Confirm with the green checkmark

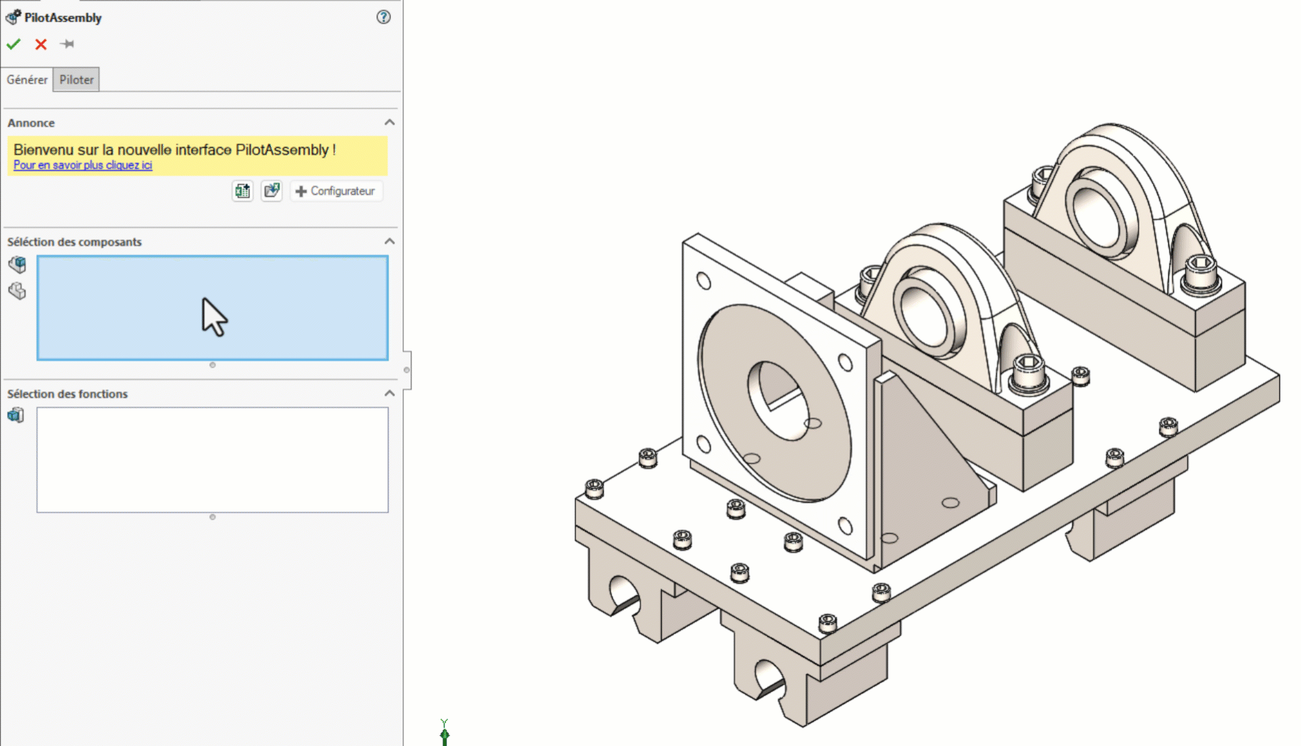(x=14, y=44)
